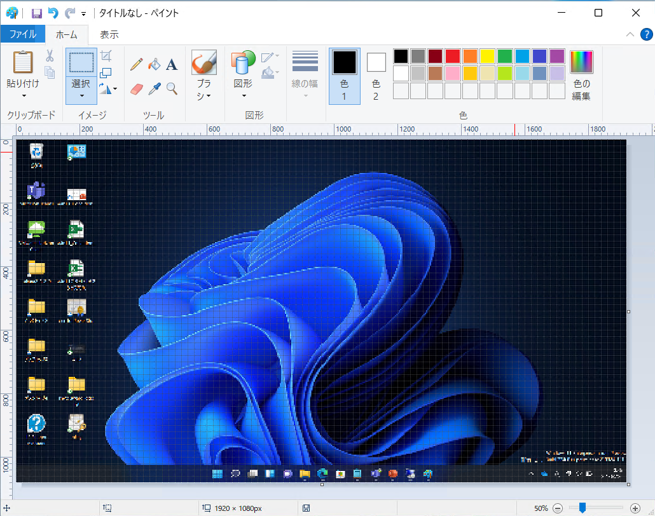
Task: Pick the brown color swatch
Action: [435, 74]
